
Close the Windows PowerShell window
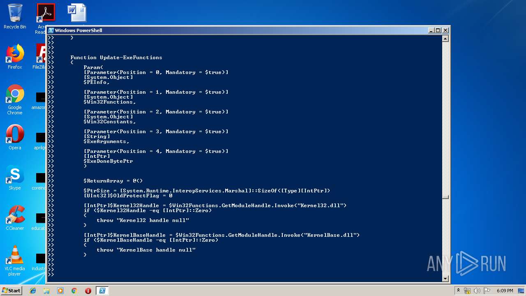445,30
